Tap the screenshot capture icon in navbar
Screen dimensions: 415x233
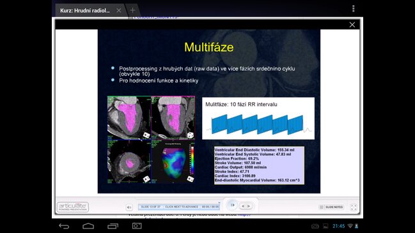[x=137, y=225]
